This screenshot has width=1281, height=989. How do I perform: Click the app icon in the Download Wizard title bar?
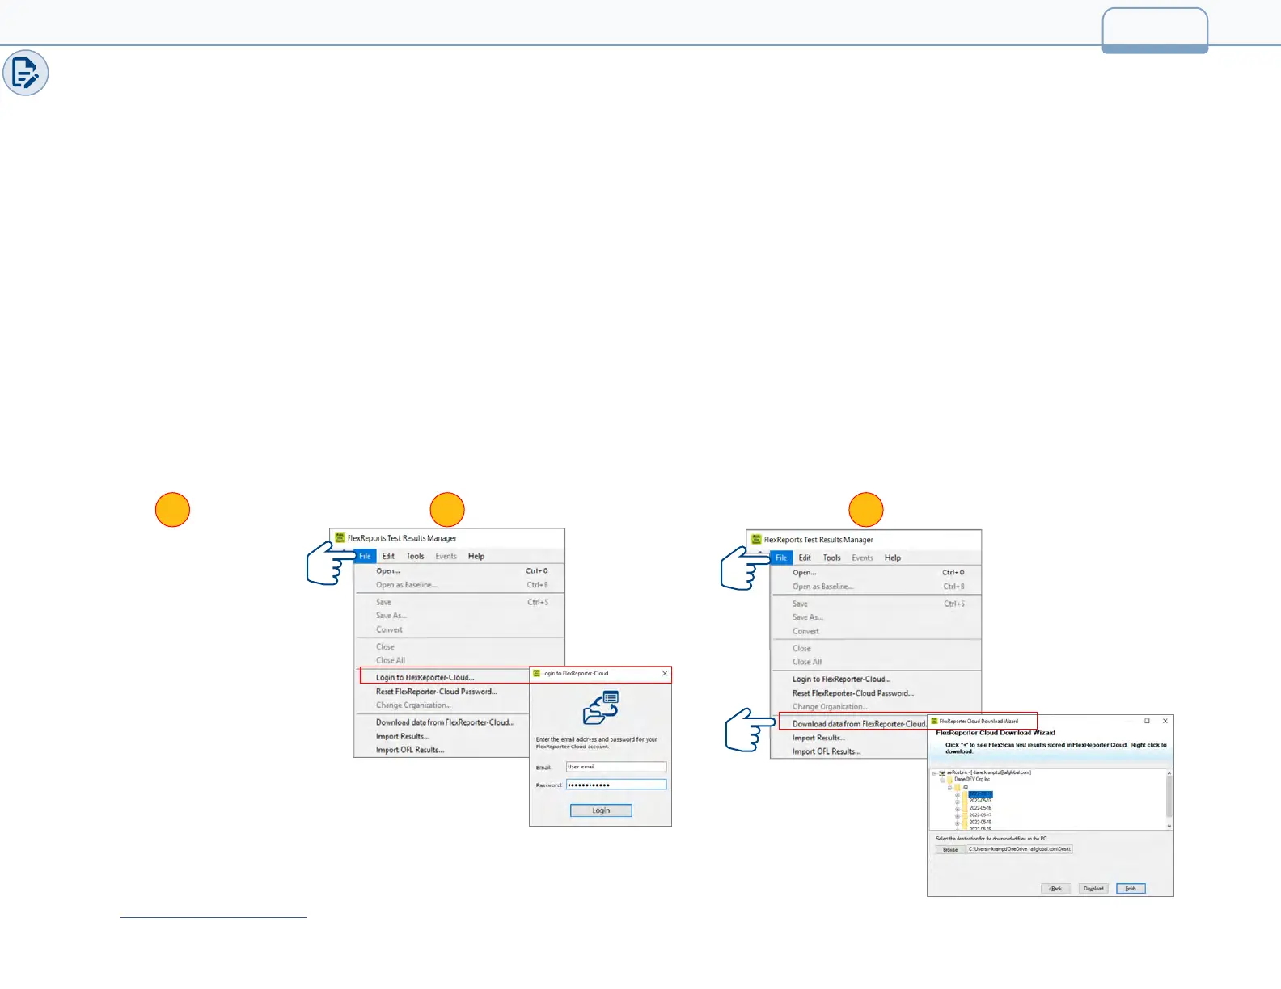[934, 721]
